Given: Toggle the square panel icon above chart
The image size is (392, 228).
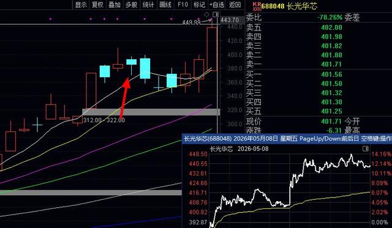Looking at the screenshot, I should (x=216, y=14).
